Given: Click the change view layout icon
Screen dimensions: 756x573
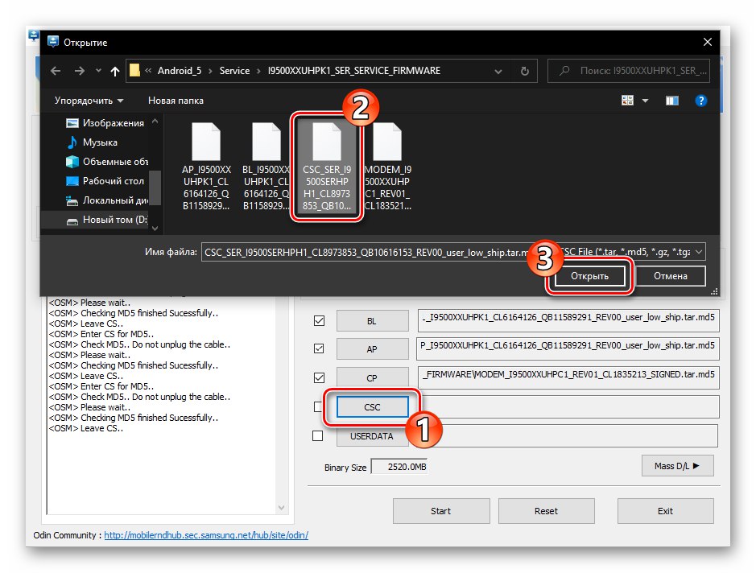Looking at the screenshot, I should (x=627, y=100).
